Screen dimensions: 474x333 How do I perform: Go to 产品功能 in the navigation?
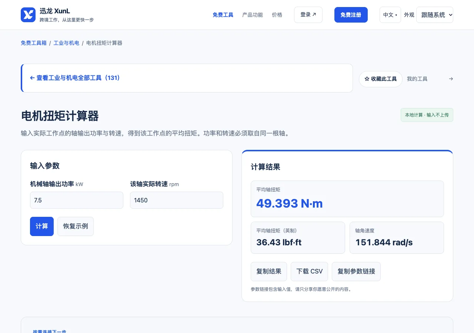[x=253, y=15]
